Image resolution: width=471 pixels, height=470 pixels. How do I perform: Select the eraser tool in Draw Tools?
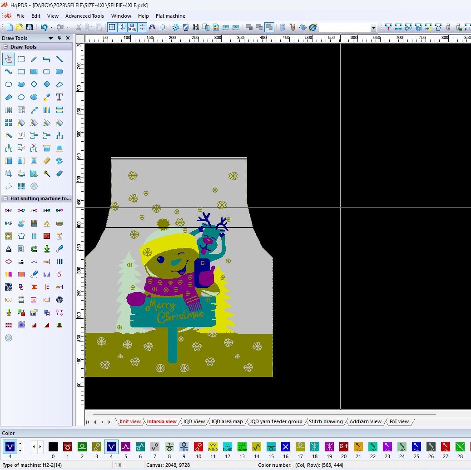[x=59, y=173]
